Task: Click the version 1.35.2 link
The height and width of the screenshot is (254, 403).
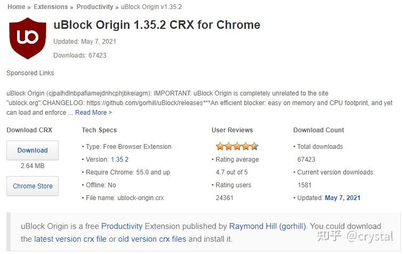Action: pos(119,160)
